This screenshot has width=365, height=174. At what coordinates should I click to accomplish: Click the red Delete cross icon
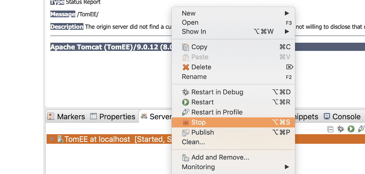pyautogui.click(x=186, y=67)
